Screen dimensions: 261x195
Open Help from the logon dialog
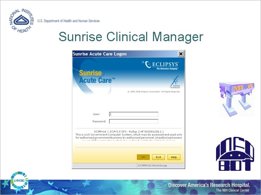[174, 157]
